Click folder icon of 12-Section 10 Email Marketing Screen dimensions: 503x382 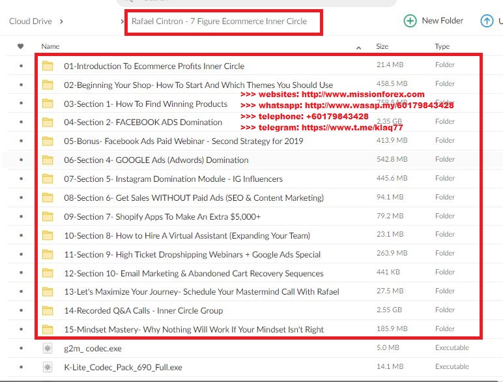[48, 273]
